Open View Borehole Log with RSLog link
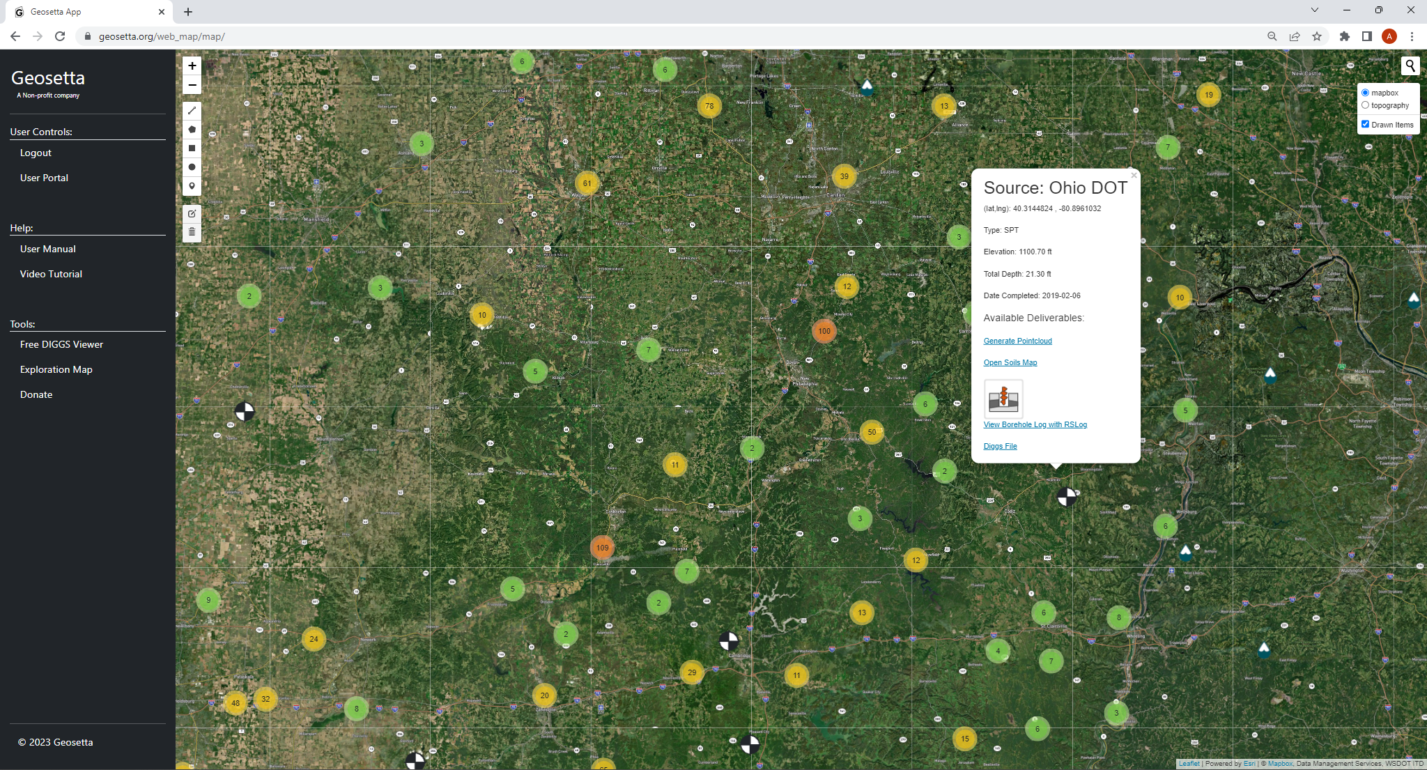Image resolution: width=1427 pixels, height=770 pixels. point(1035,424)
